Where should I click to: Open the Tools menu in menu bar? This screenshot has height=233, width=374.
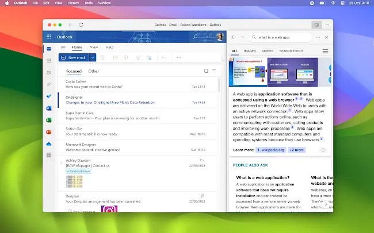[89, 3]
